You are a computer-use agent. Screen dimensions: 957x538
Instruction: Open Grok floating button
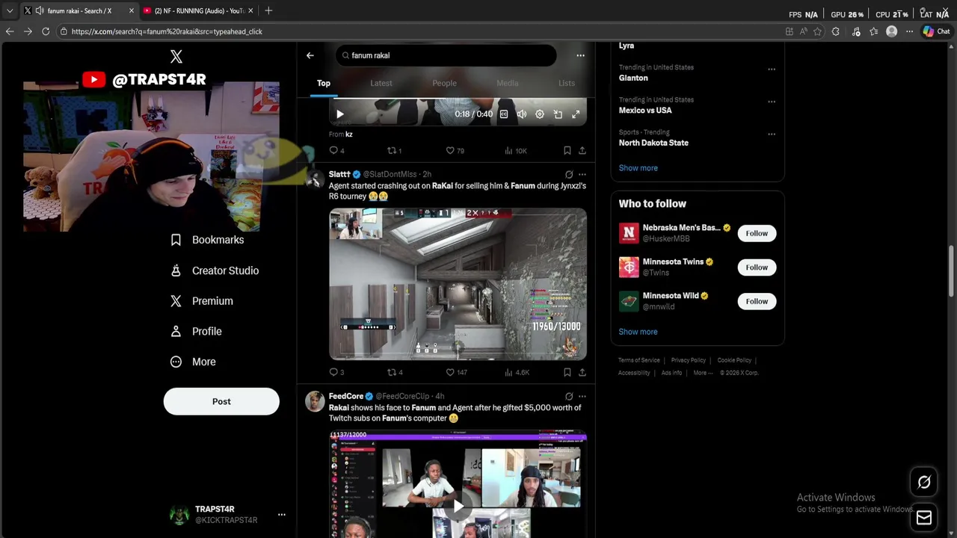click(924, 483)
